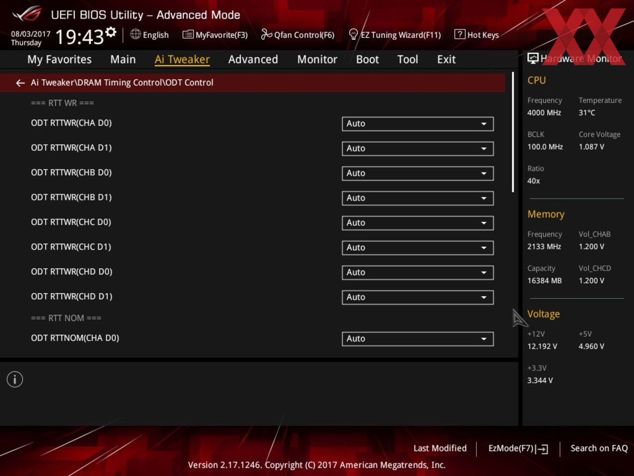Click memory capacity 16384 MB
634x476 pixels.
pos(544,280)
